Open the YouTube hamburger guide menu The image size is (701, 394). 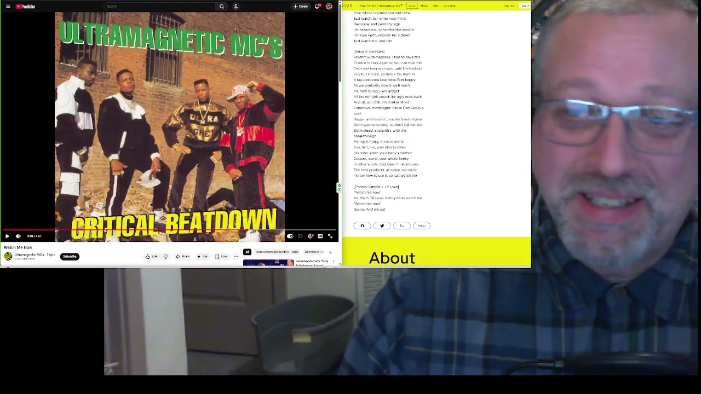pos(8,7)
